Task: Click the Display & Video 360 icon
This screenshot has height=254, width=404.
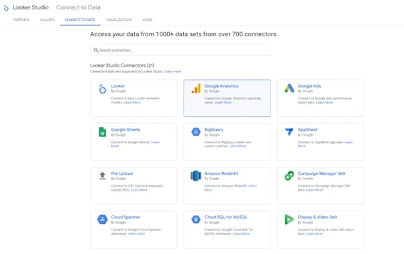Action: pyautogui.click(x=289, y=220)
